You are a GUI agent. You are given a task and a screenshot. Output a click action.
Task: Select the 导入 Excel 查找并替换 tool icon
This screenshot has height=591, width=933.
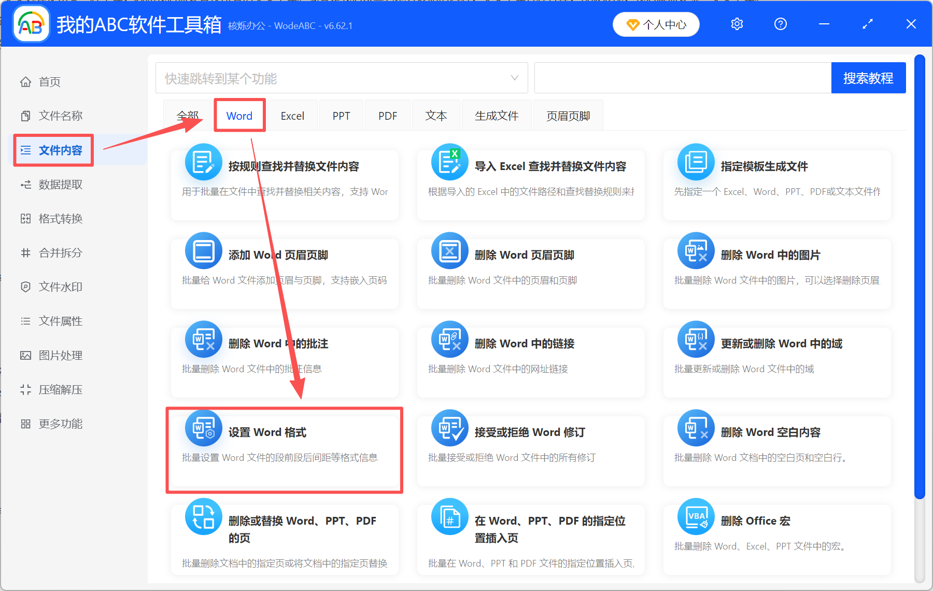(x=449, y=162)
